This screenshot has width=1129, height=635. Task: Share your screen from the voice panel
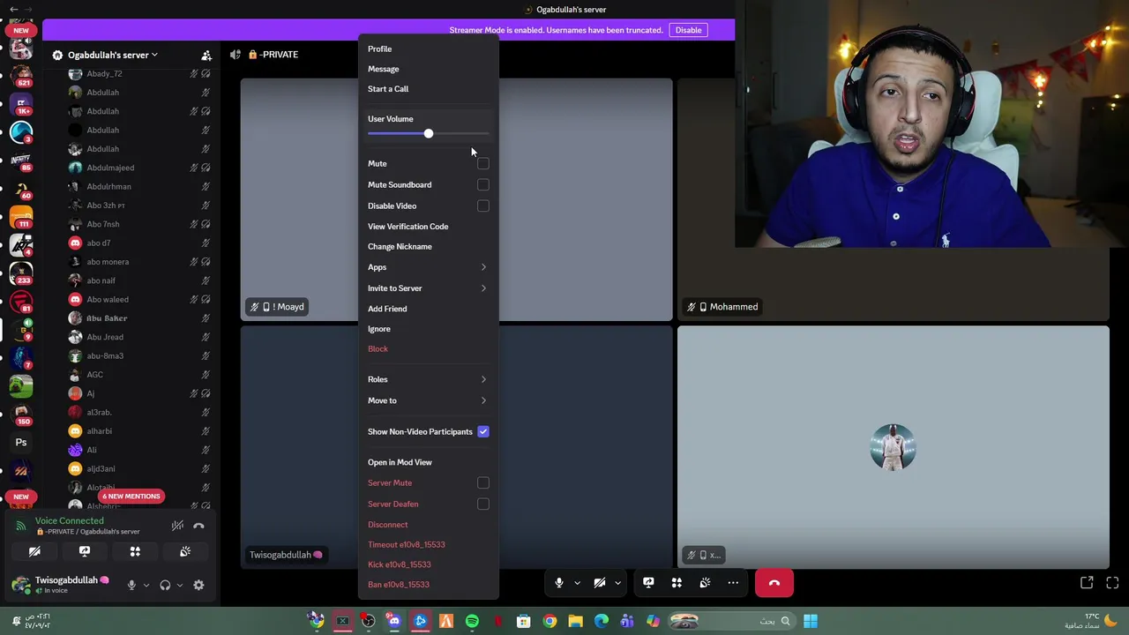click(85, 551)
